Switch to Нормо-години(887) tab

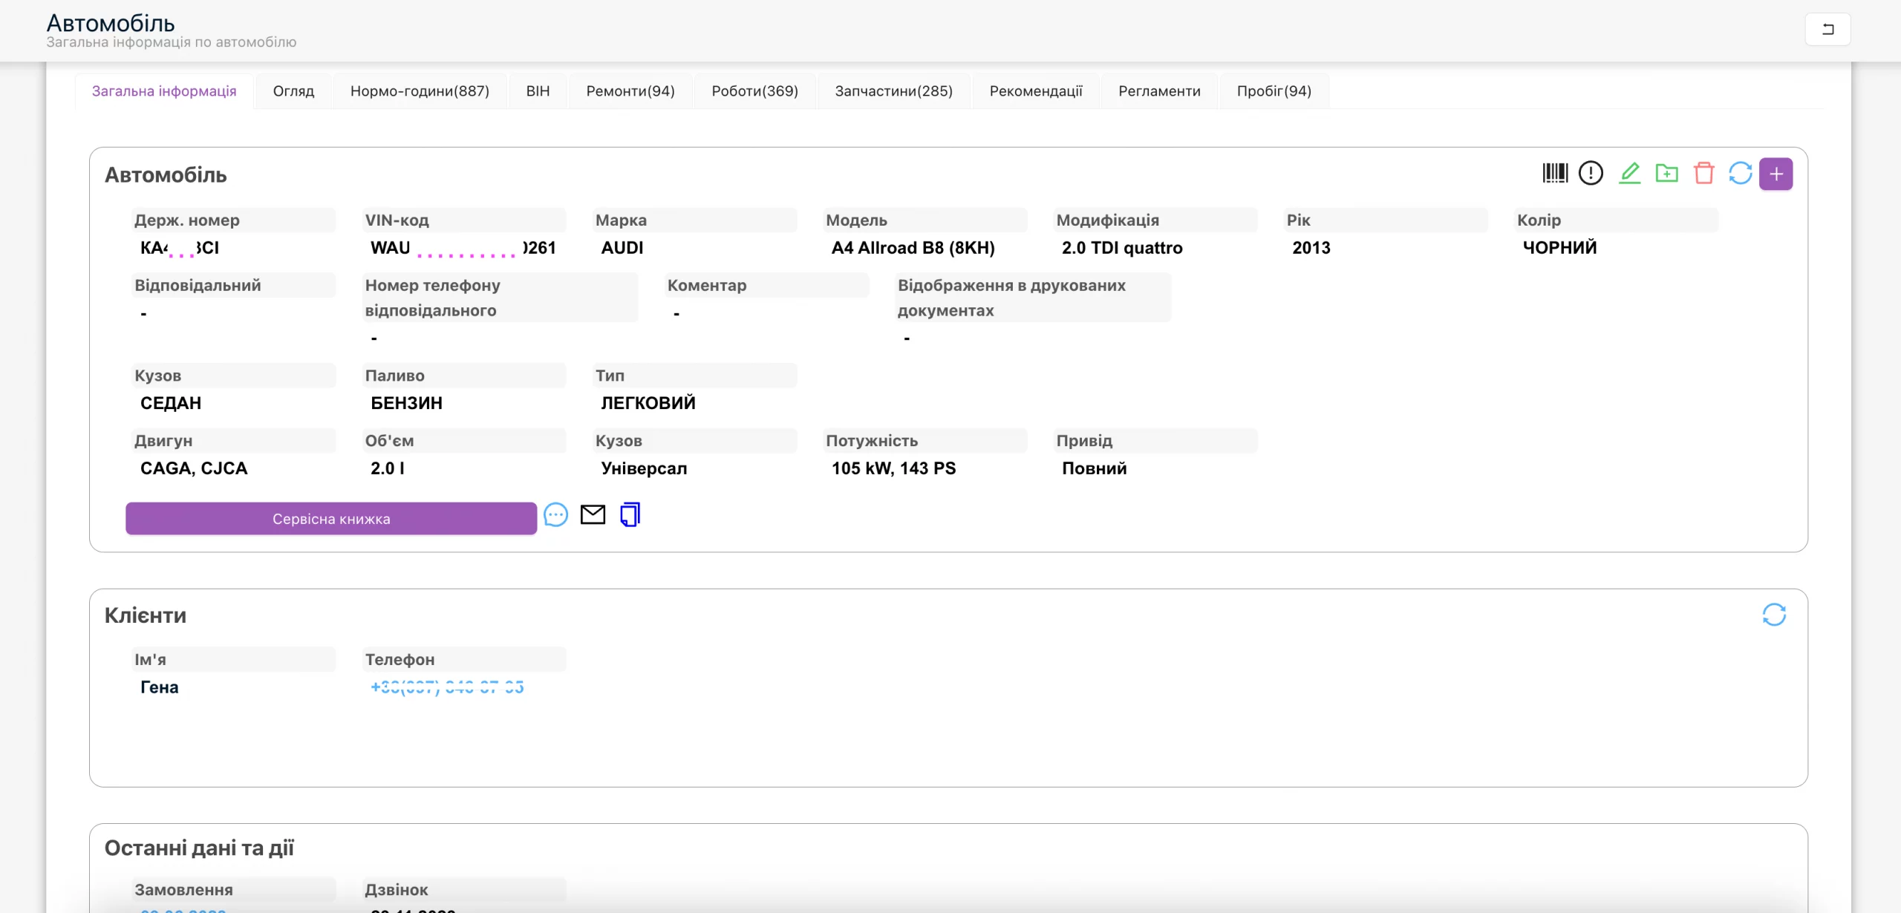pyautogui.click(x=420, y=91)
